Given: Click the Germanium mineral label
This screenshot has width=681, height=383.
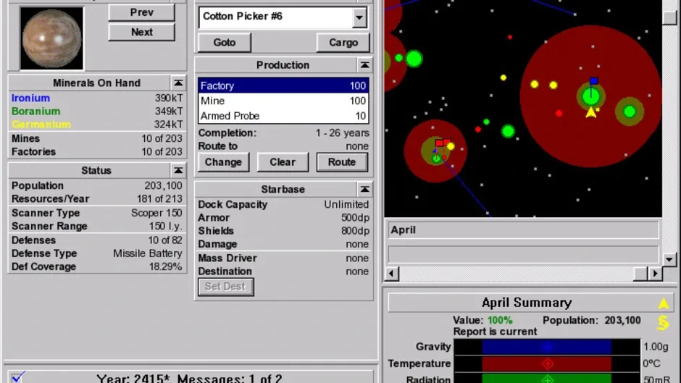Looking at the screenshot, I should tap(41, 125).
